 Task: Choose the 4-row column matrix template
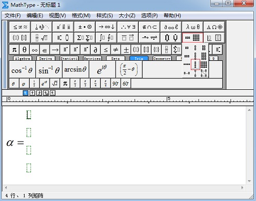coord(195,64)
